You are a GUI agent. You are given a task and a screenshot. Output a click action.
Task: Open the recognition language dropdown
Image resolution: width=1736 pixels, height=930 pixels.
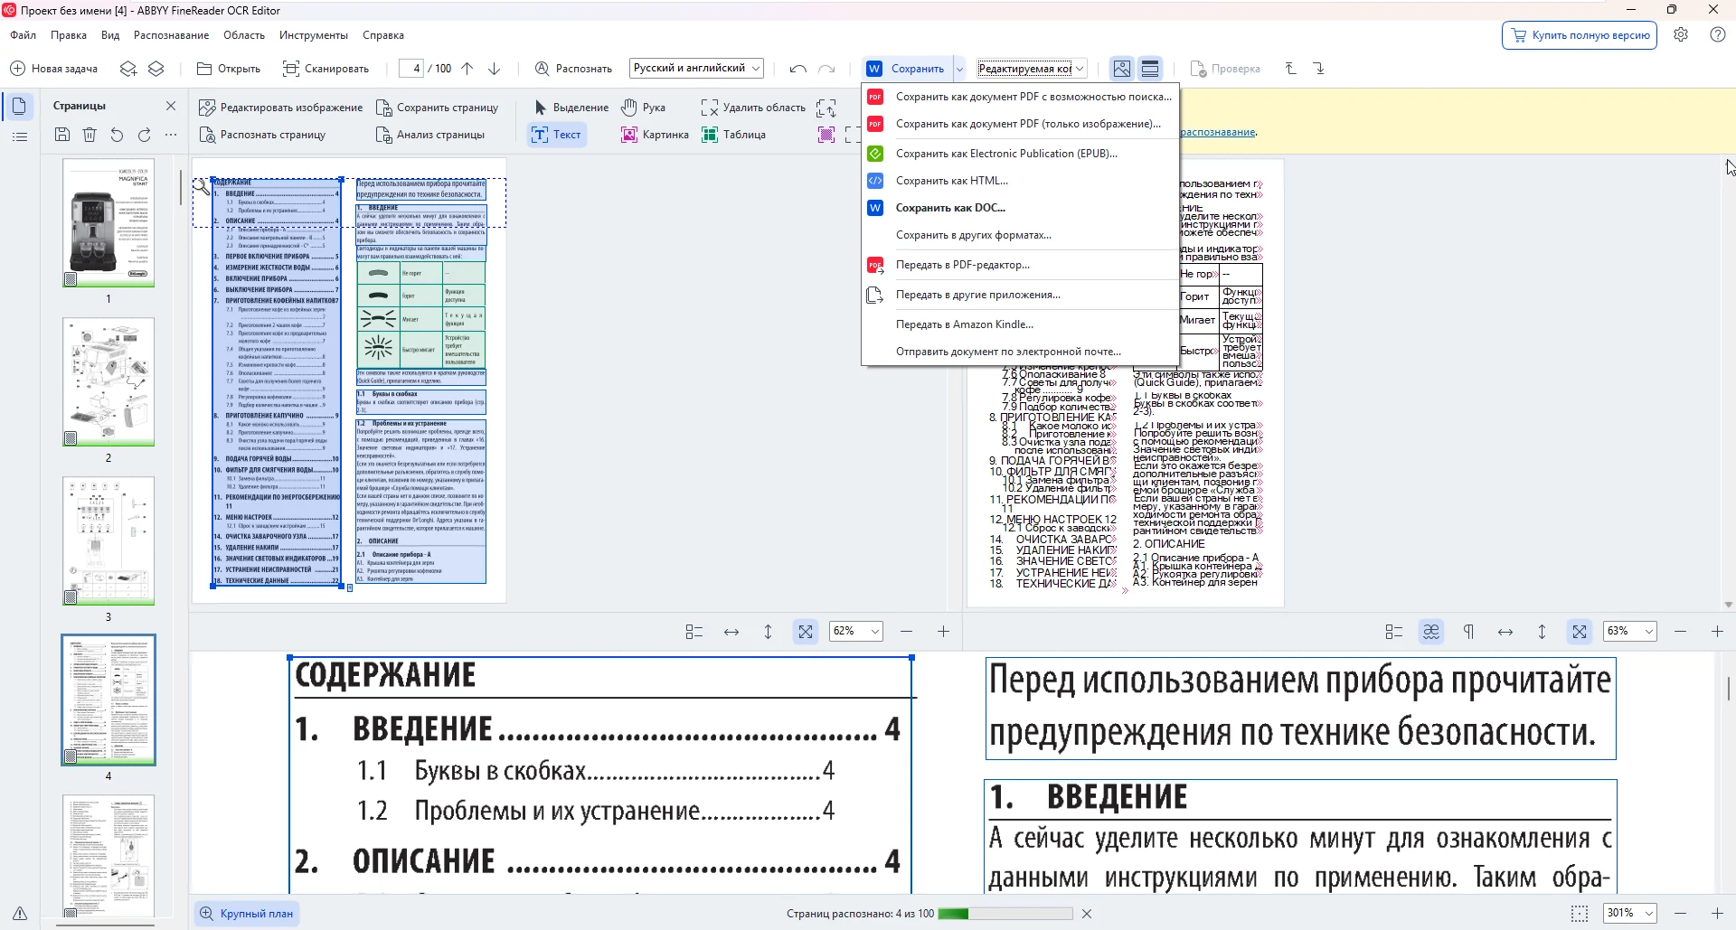click(x=696, y=69)
